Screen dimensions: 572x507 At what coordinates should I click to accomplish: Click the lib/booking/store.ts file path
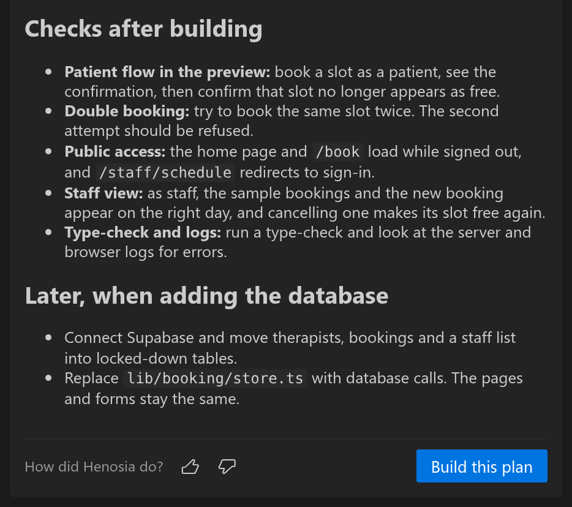point(215,378)
